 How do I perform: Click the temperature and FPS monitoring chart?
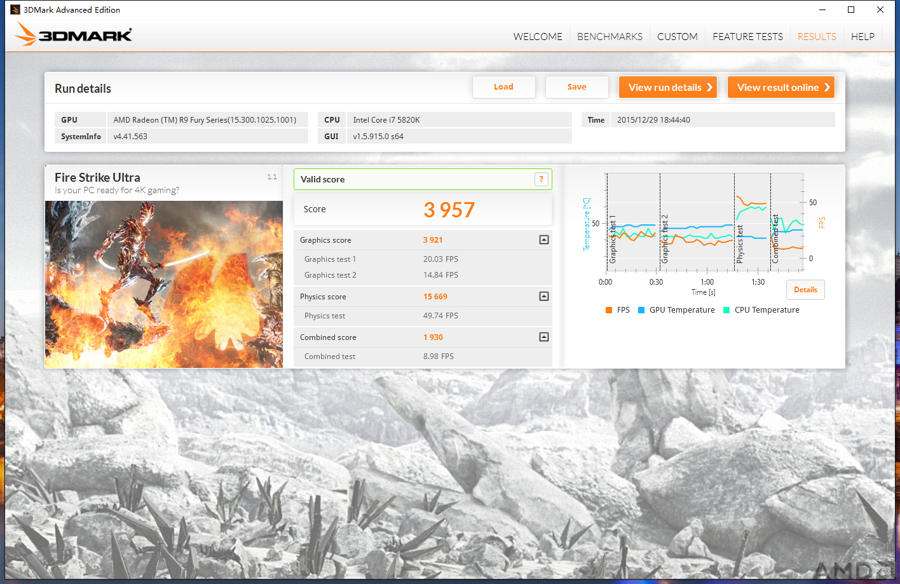click(704, 222)
